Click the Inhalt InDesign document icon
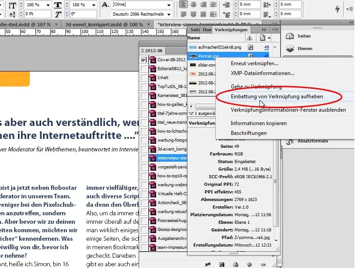Viewport: 358px width, 268px height. coord(152,77)
